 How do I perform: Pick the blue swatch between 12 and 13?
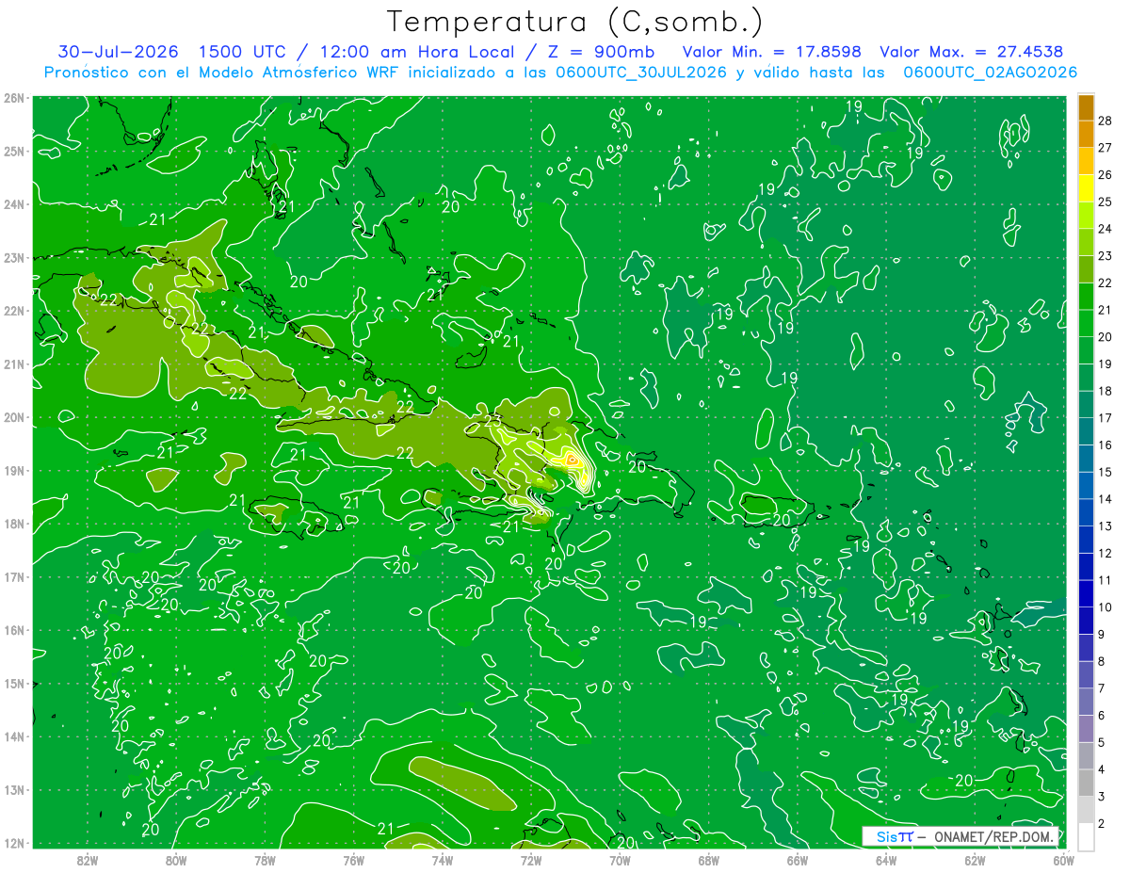pyautogui.click(x=1086, y=540)
